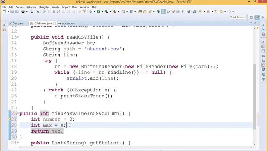Collapse the getStrList method fold marker
268x151 pixels.
[x=18, y=143]
